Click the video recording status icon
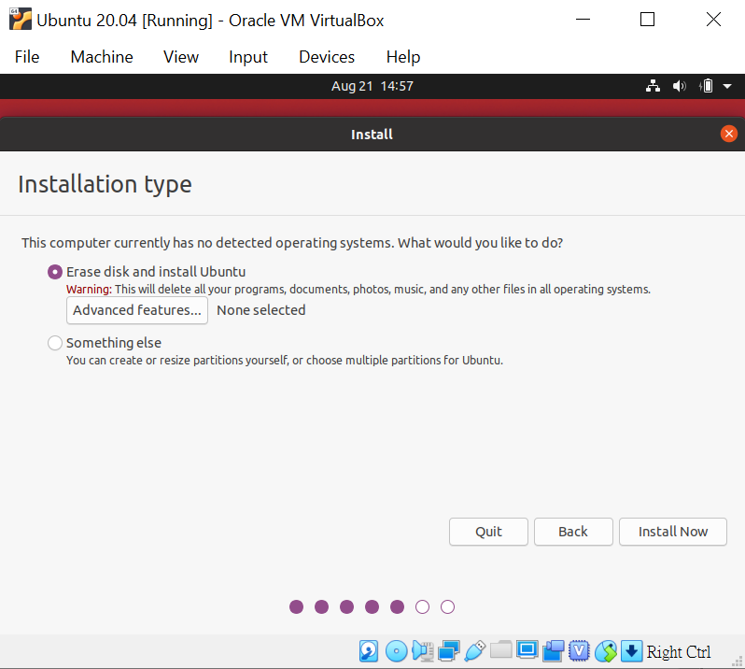This screenshot has width=745, height=669. click(x=553, y=651)
